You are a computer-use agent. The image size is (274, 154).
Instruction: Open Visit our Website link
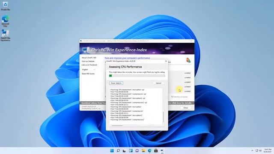[88, 61]
